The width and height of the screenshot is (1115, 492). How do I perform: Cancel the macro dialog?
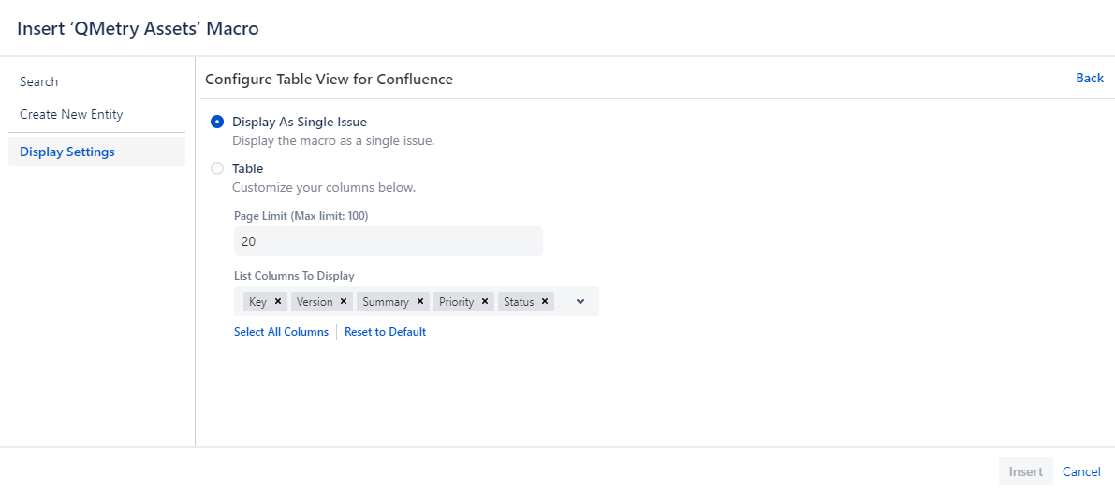point(1081,471)
